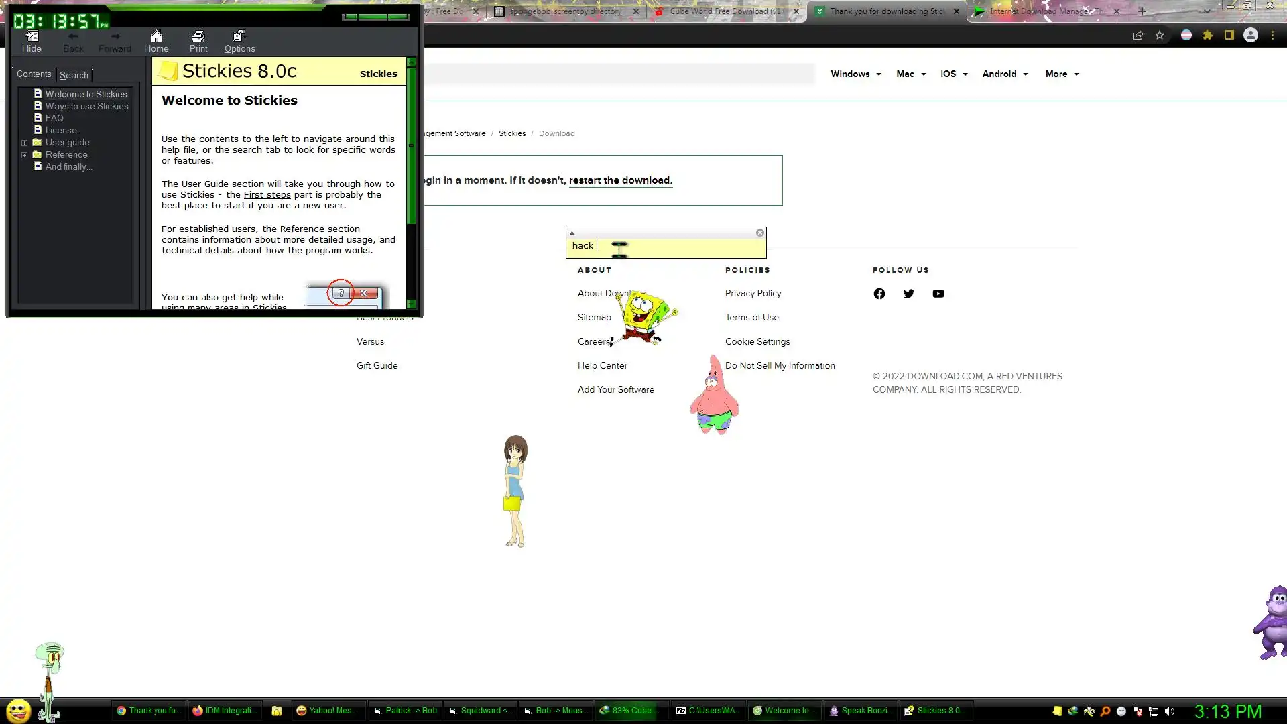The width and height of the screenshot is (1287, 724).
Task: Click the Print icon in help toolbar
Action: 198,41
